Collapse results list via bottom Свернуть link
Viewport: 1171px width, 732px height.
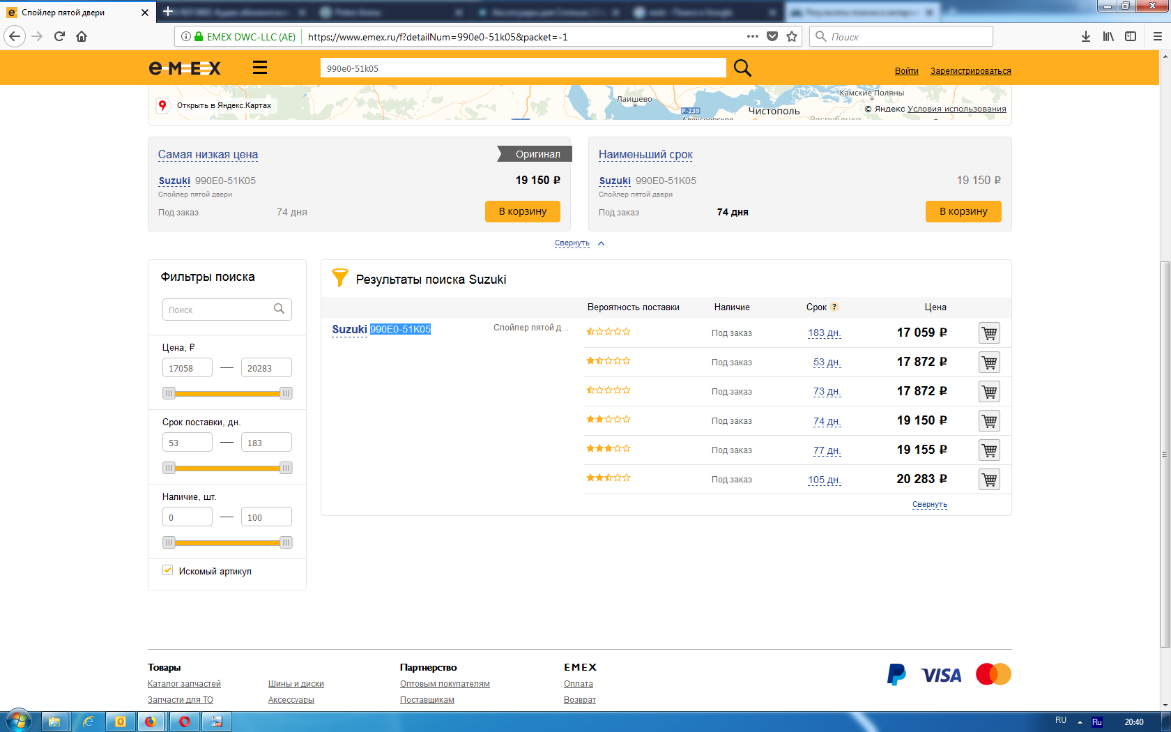tap(930, 505)
